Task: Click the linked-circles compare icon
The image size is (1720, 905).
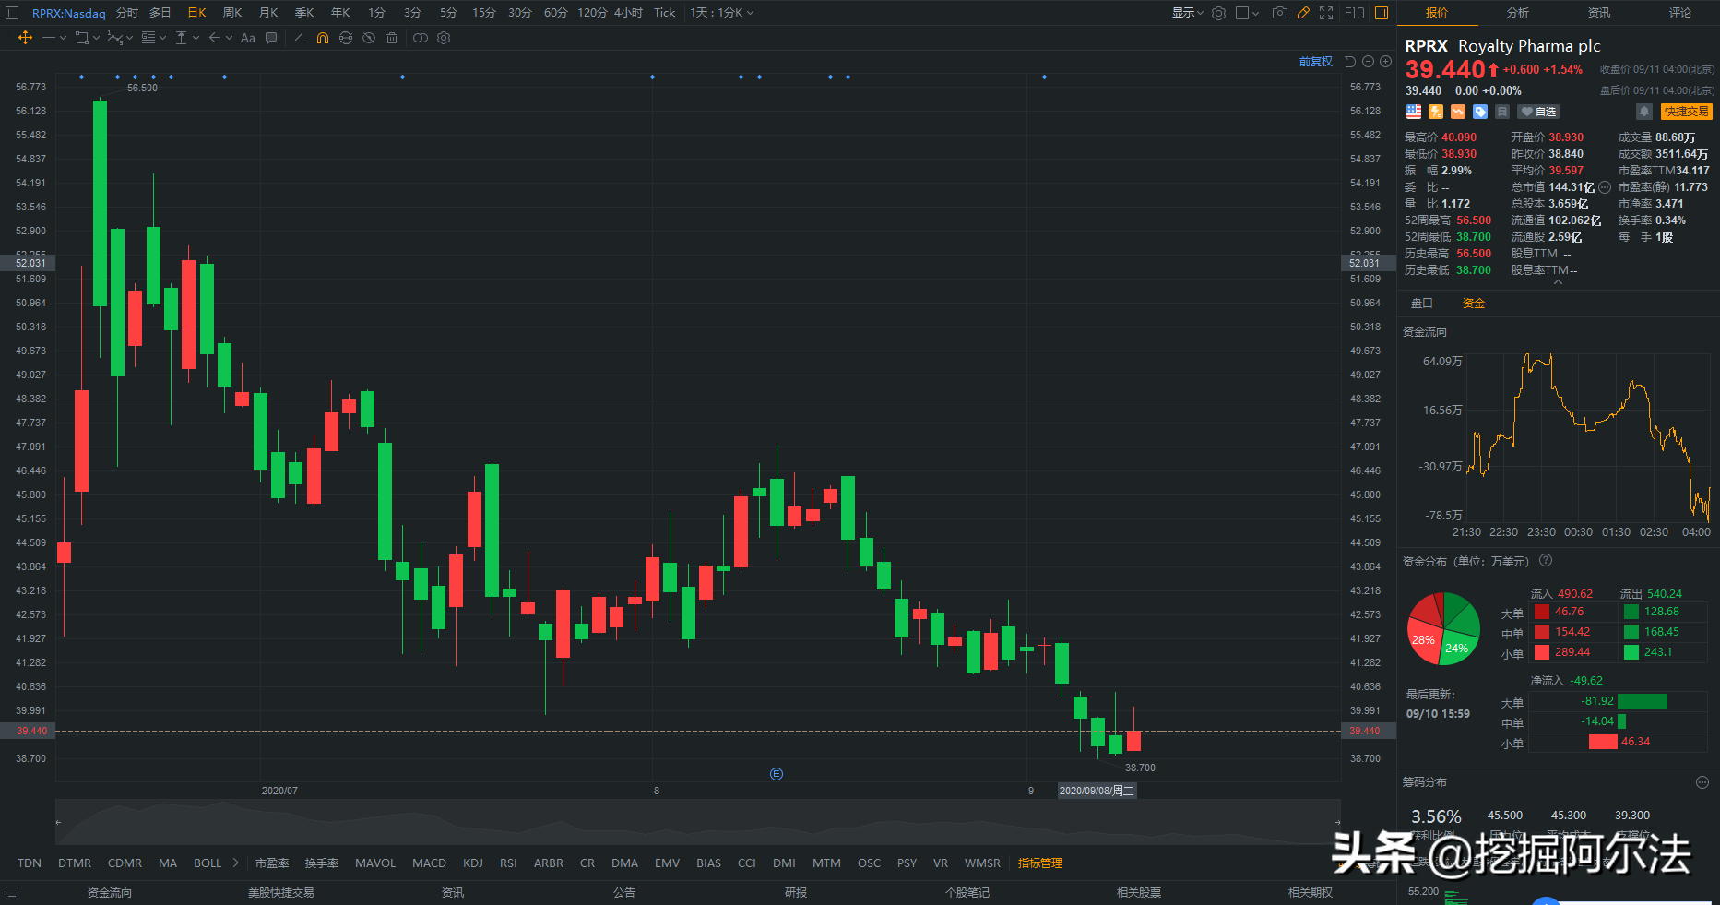Action: tap(420, 38)
